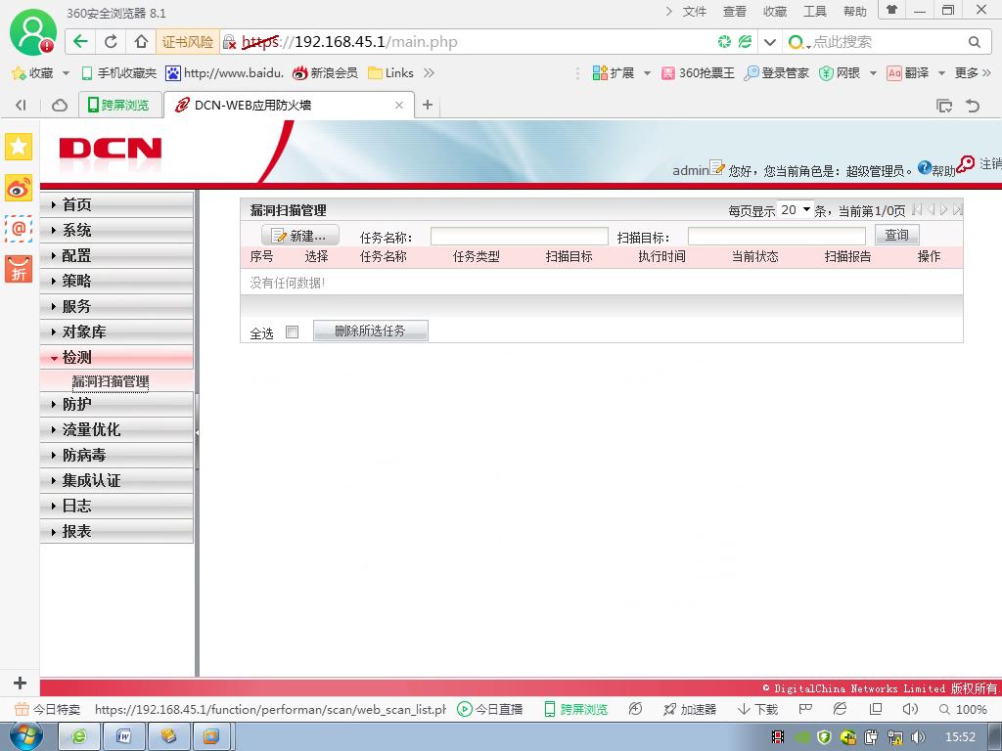Open the 帮助 help link in the DCN header
This screenshot has width=1002, height=751.
tap(936, 169)
